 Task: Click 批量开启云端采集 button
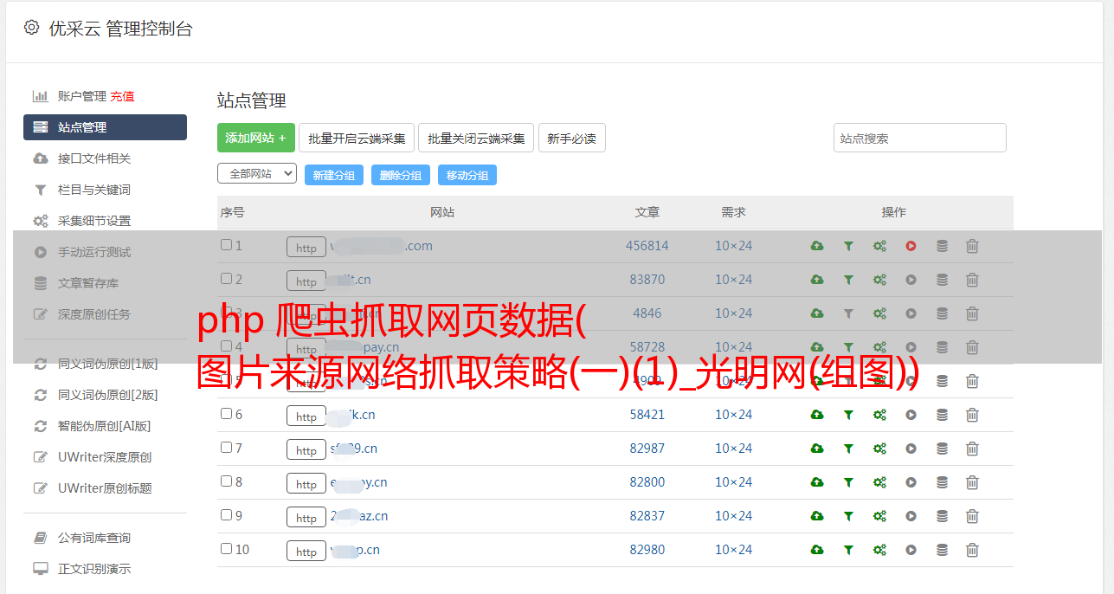coord(357,138)
